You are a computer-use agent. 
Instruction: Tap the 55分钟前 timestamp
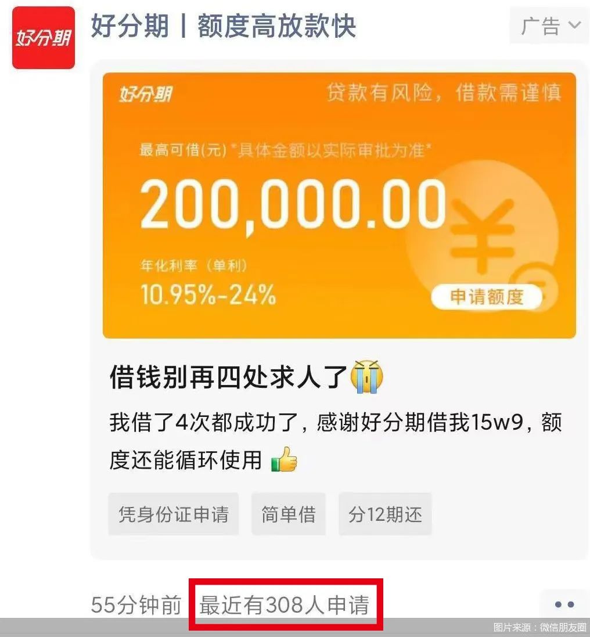point(136,604)
